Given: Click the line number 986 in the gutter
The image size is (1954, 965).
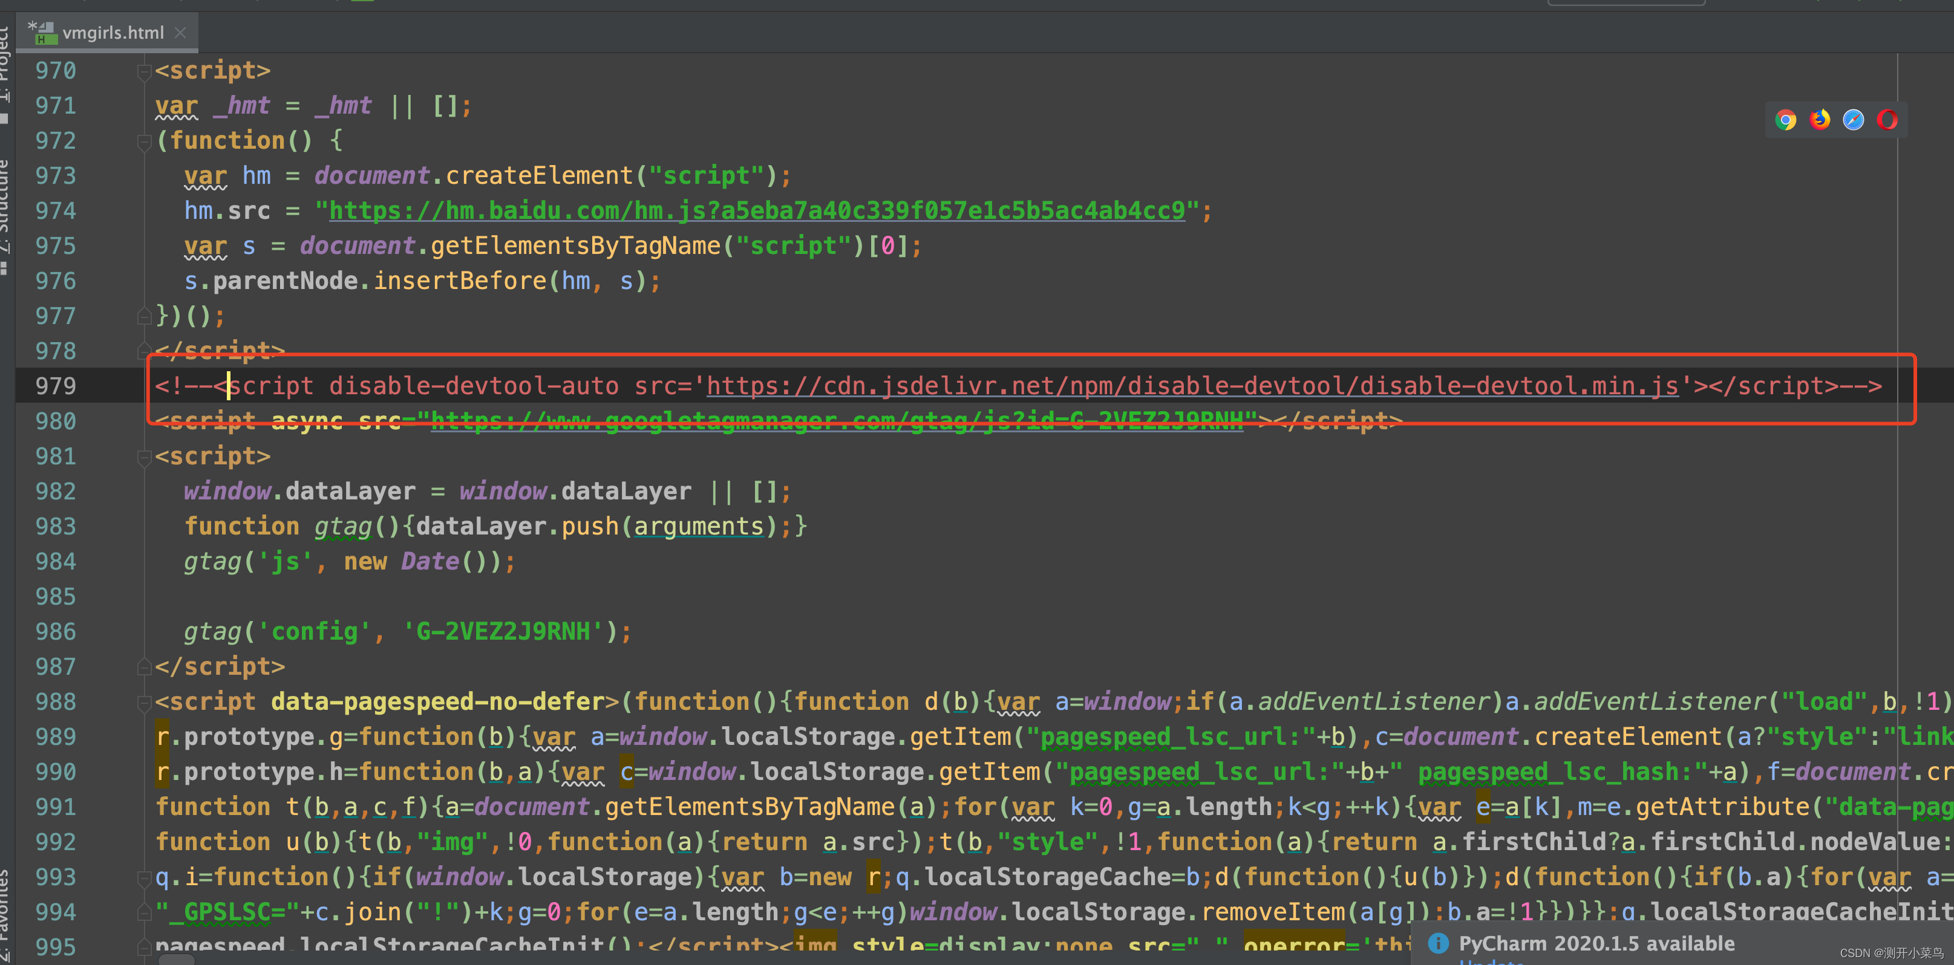Looking at the screenshot, I should click(56, 632).
